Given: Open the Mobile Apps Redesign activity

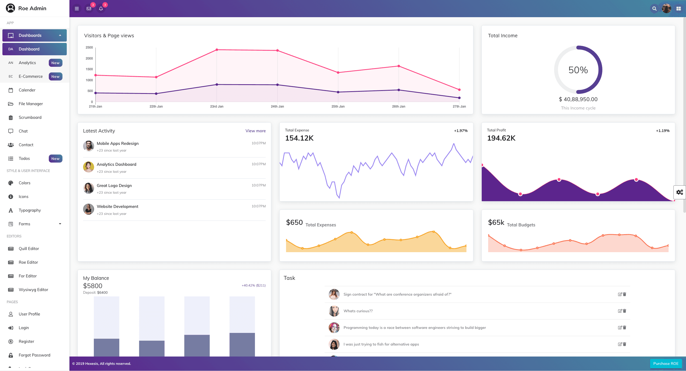Looking at the screenshot, I should pos(117,144).
